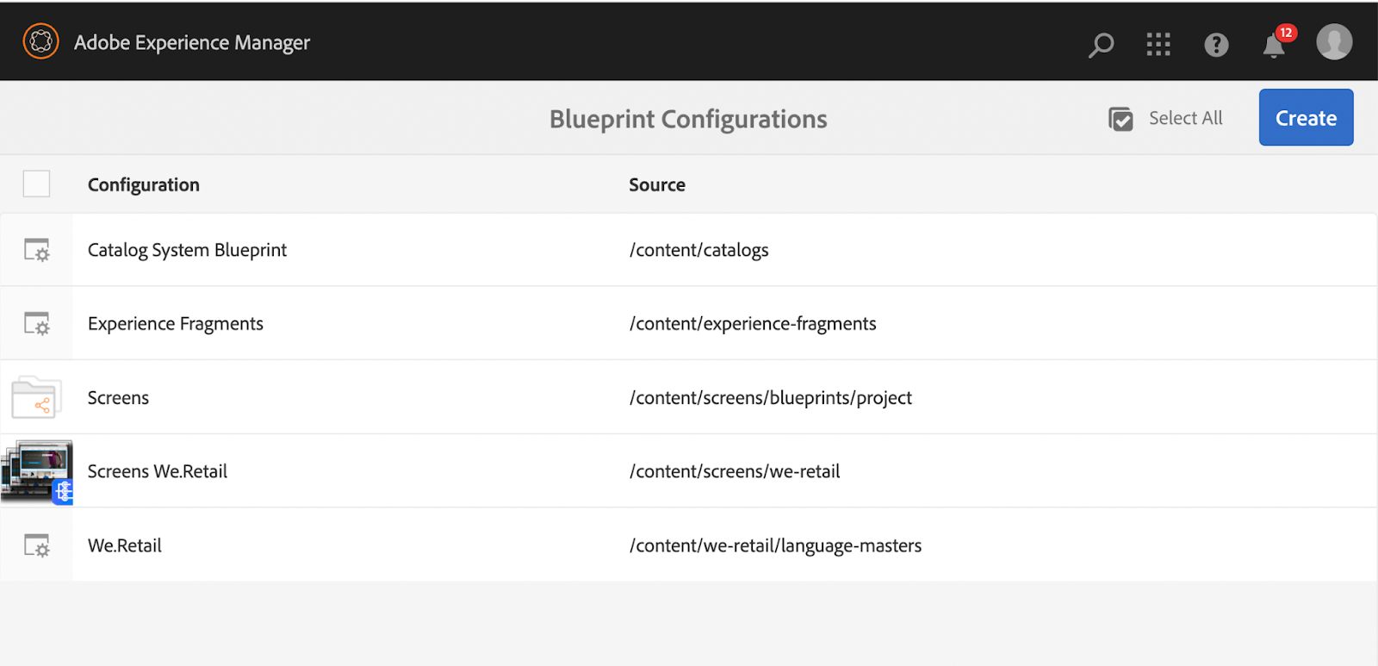Sort by the Source column header

pyautogui.click(x=657, y=184)
